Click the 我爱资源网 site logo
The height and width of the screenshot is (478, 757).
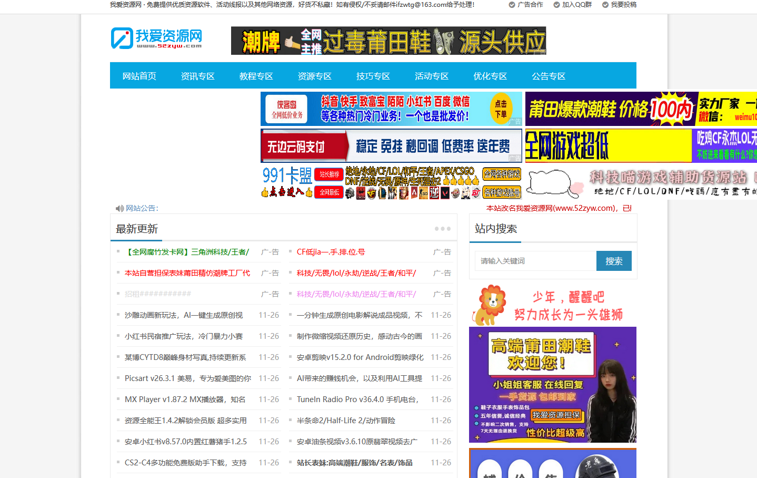point(157,38)
